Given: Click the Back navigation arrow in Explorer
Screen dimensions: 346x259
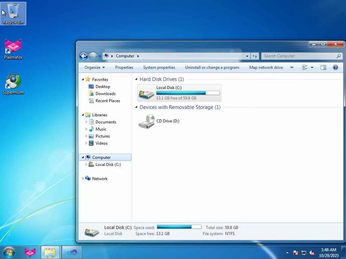Looking at the screenshot, I should 84,56.
